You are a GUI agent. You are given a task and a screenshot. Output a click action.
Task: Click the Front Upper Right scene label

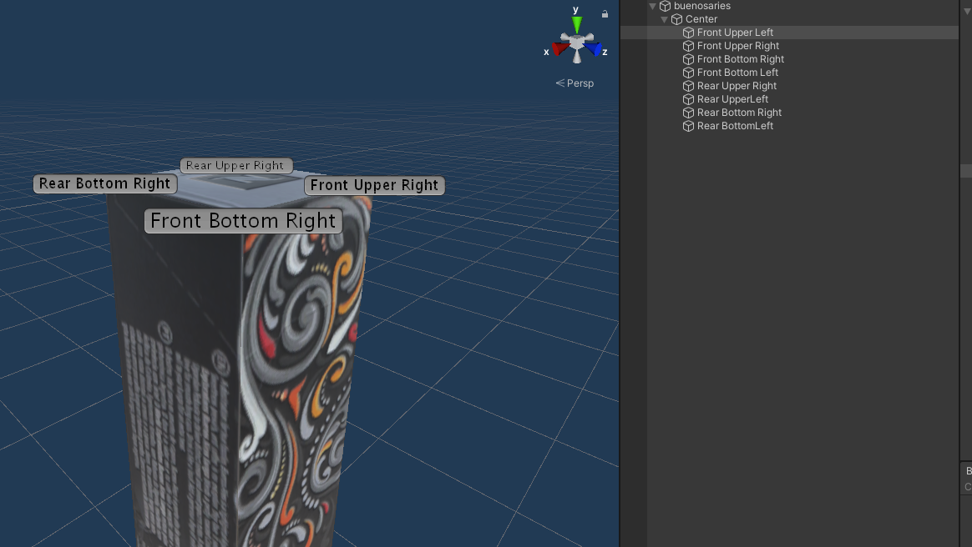374,185
